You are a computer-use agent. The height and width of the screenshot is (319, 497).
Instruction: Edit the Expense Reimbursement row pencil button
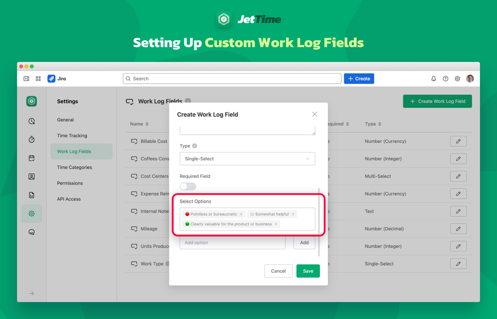[x=458, y=194]
